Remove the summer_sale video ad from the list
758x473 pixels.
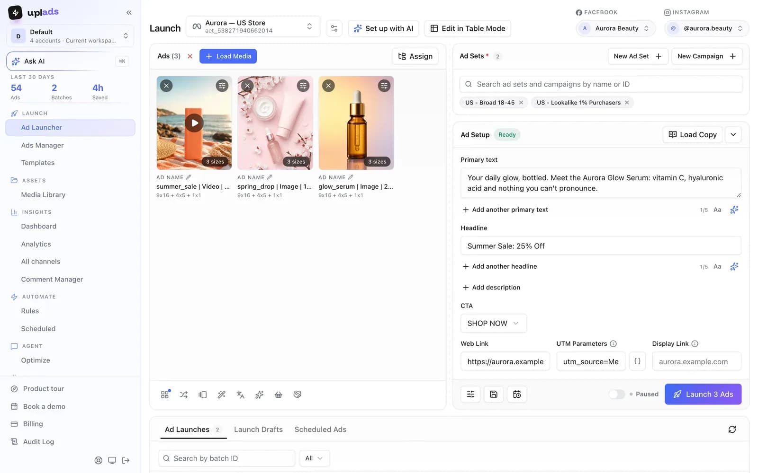[x=166, y=86]
